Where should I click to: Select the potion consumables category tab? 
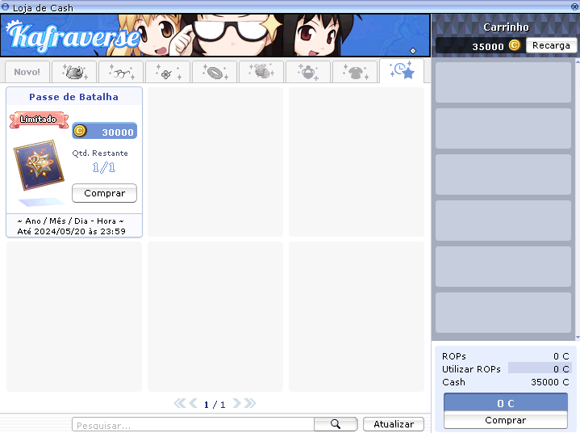click(x=307, y=72)
